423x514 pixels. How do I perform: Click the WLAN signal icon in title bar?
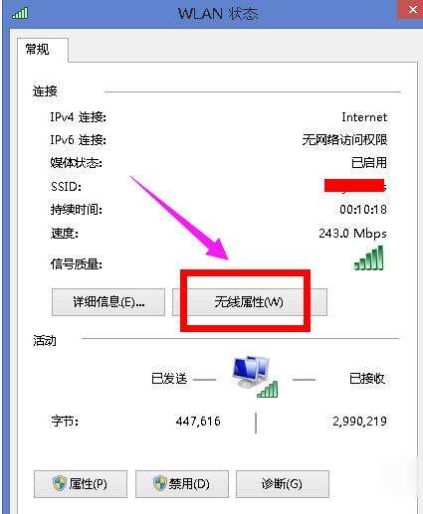pos(20,13)
